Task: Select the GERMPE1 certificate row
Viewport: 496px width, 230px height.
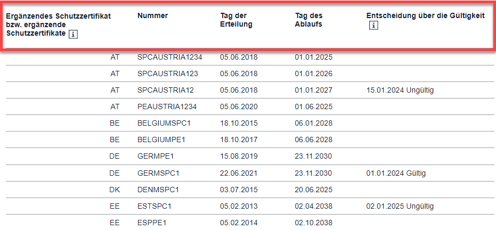Action: (156, 157)
